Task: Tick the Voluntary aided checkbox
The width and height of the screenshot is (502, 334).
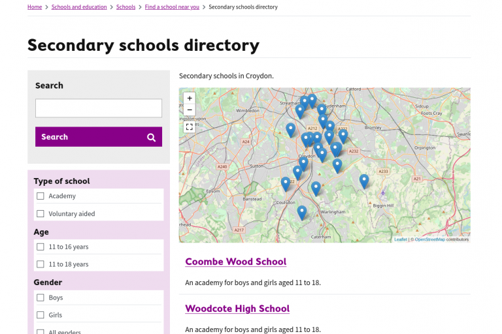Action: 41,213
